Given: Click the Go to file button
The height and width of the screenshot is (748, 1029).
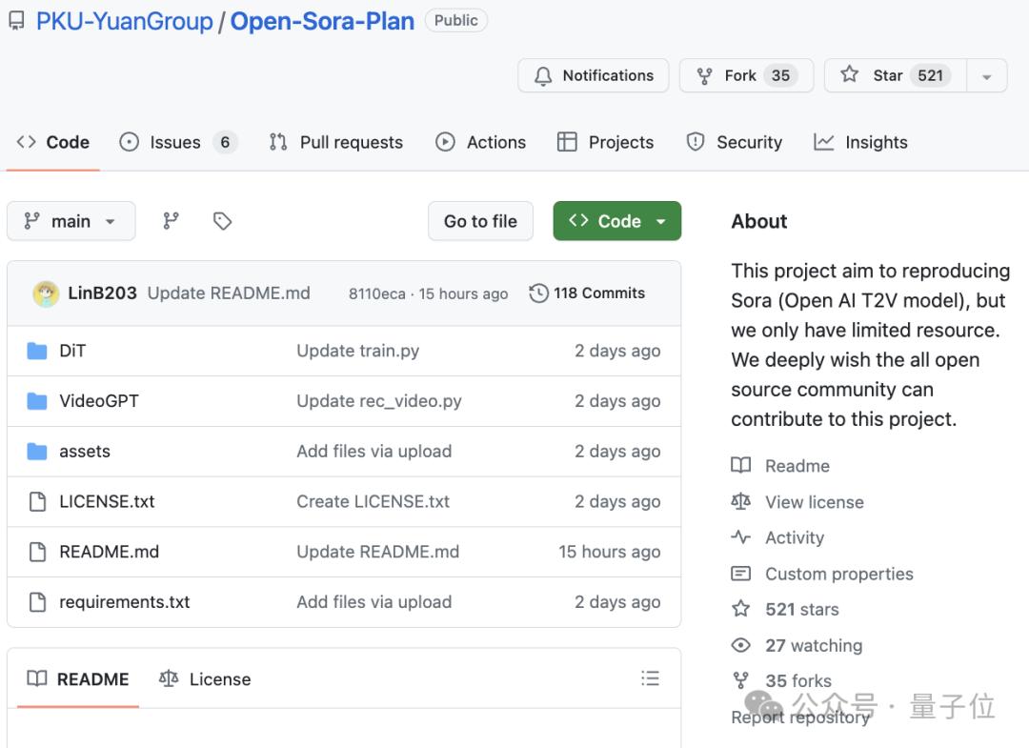Looking at the screenshot, I should point(480,221).
